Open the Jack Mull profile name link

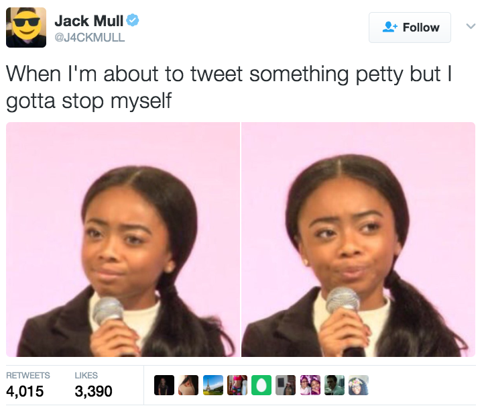click(89, 21)
